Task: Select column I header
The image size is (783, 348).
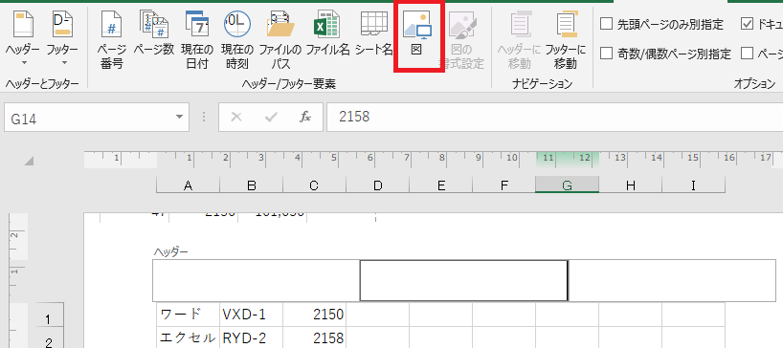Action: click(x=693, y=185)
